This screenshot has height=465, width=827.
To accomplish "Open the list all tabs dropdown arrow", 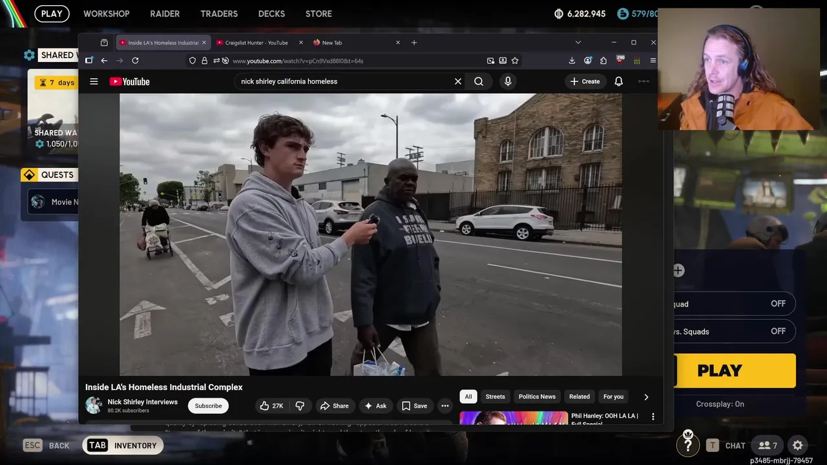I will pos(578,43).
